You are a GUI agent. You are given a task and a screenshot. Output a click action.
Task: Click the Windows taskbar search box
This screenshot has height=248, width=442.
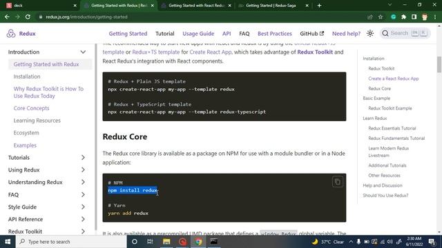click(71, 242)
